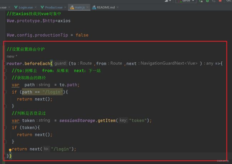232x164 pixels.
Task: Click the comment '//判断是否登录过'
Action: point(29,113)
